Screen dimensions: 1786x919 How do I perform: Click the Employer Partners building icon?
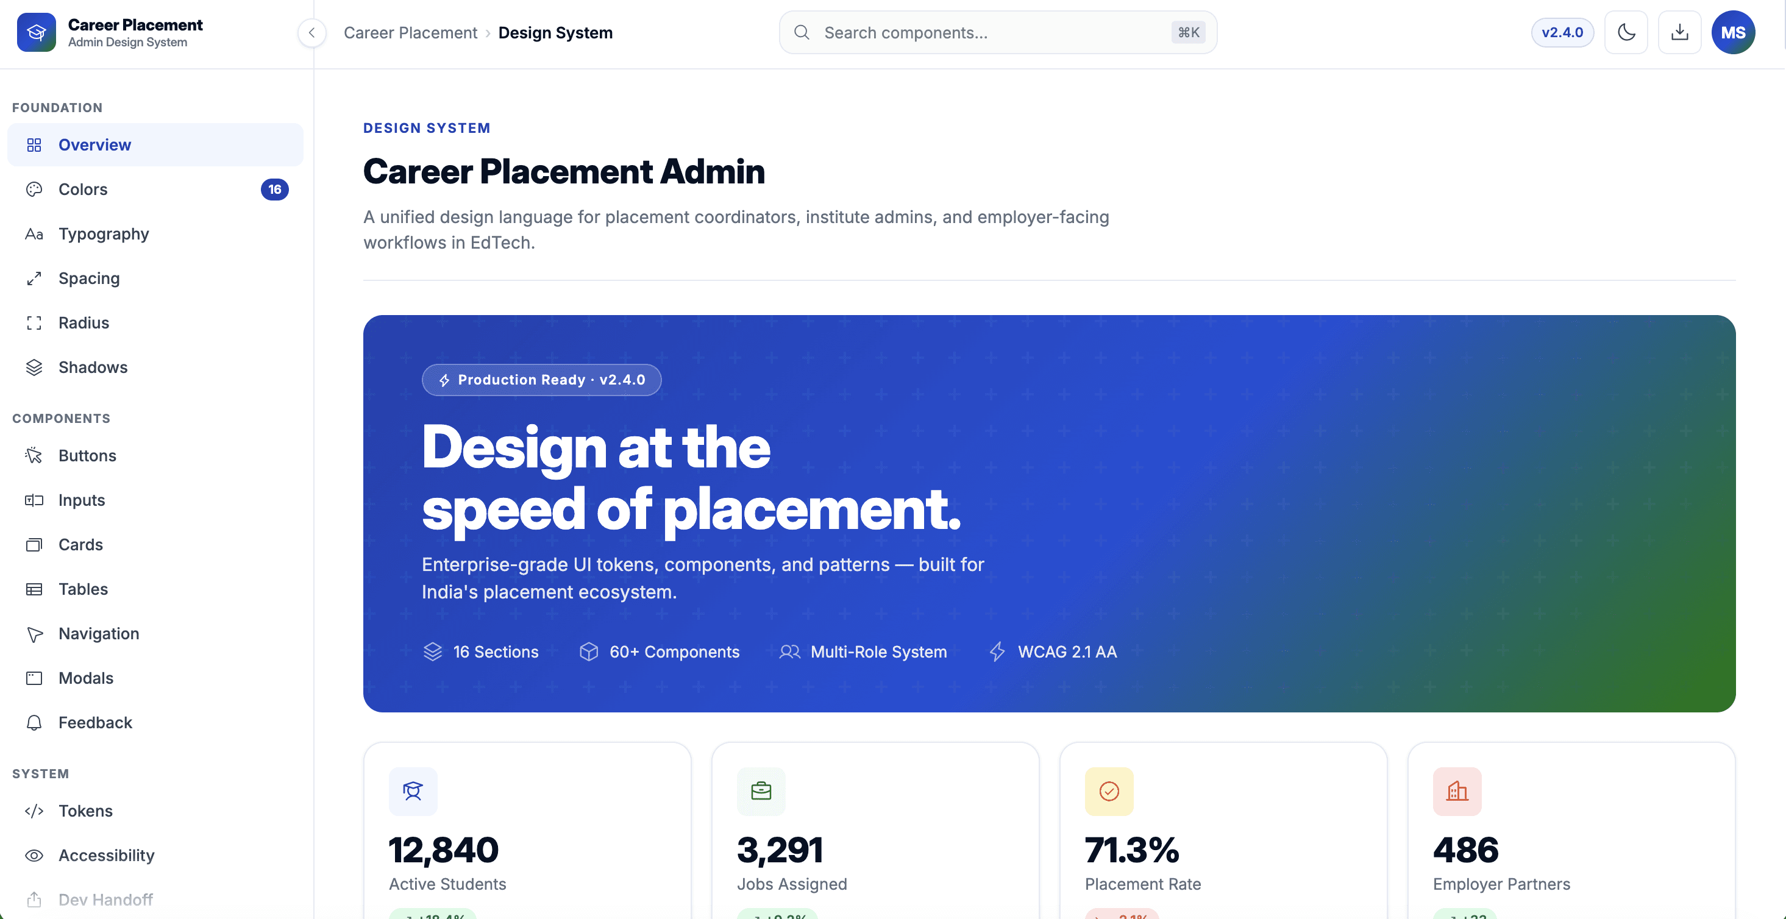coord(1457,792)
